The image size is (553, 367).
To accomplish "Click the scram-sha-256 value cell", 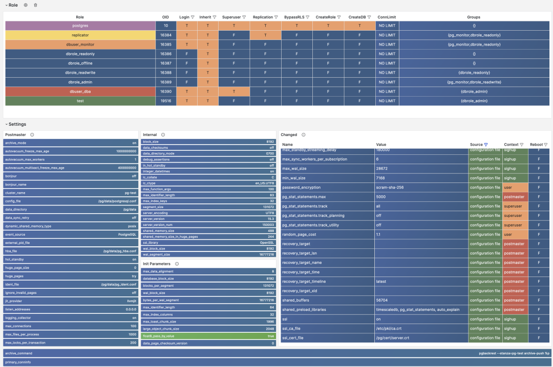I will 421,188.
